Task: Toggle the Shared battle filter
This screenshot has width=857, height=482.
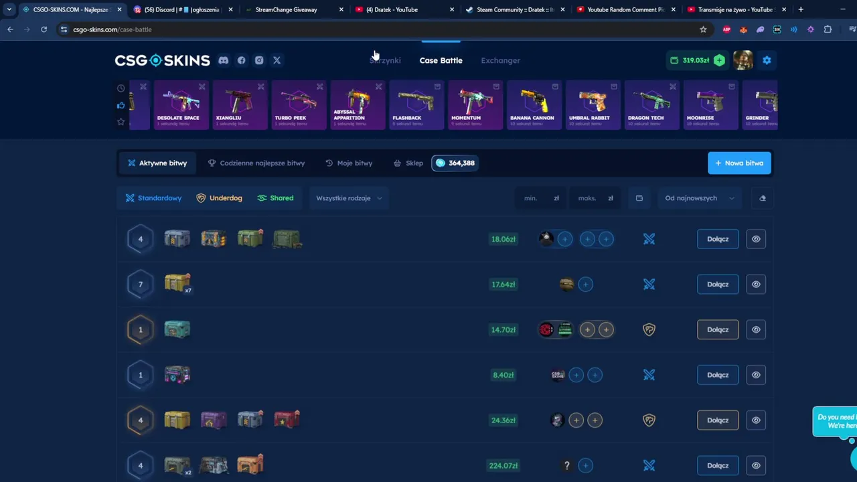Action: pyautogui.click(x=275, y=198)
